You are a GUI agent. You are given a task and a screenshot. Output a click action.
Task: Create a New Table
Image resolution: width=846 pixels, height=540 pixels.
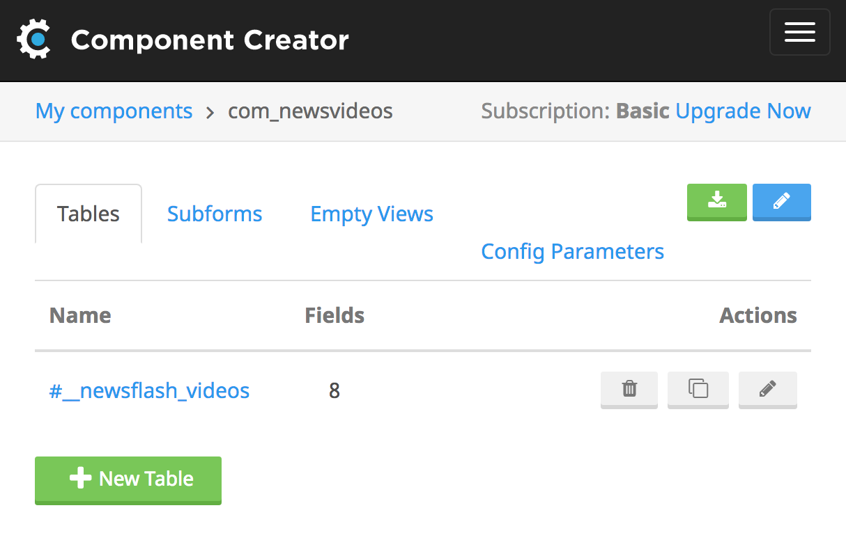click(x=128, y=479)
